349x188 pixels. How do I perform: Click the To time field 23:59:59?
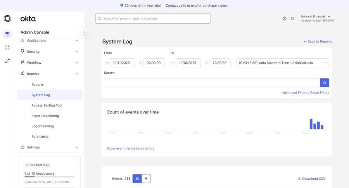coord(220,63)
